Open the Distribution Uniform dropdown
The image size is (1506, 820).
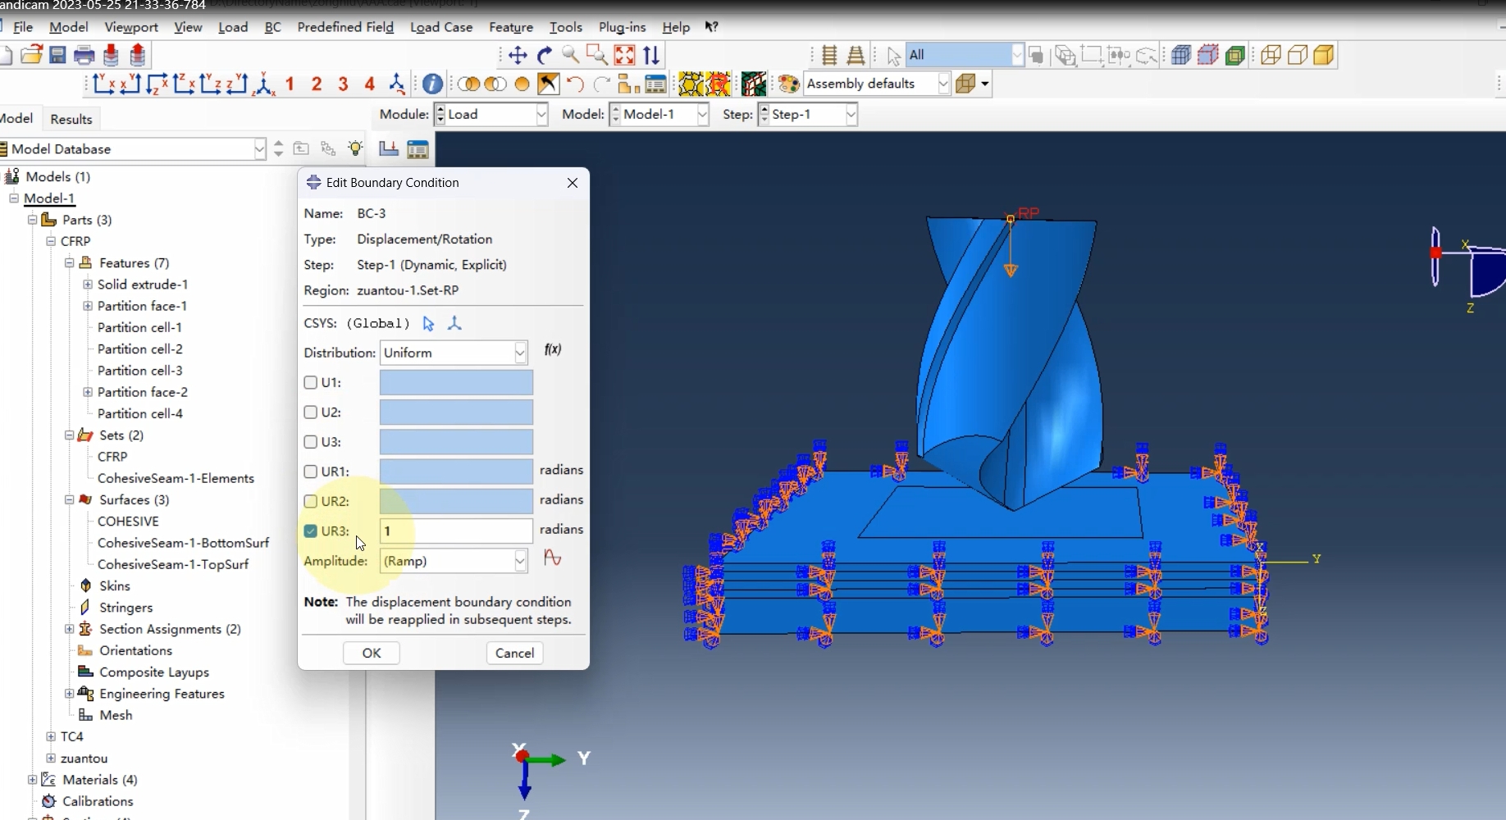pos(454,353)
